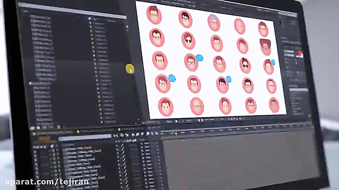Select the faceless plain pink avatar
The image size is (339, 190).
pos(240,26)
